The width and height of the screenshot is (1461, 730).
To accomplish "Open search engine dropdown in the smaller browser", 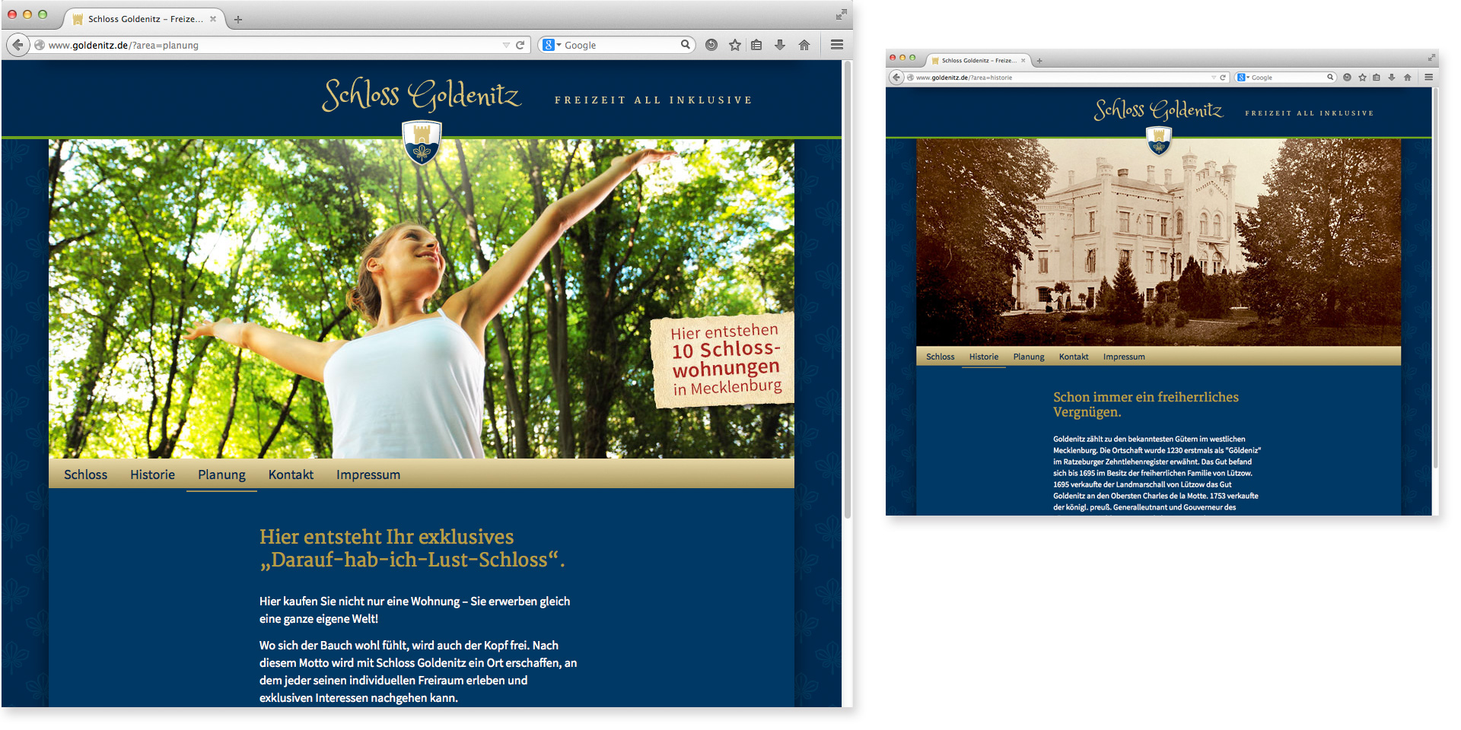I will pyautogui.click(x=1243, y=78).
